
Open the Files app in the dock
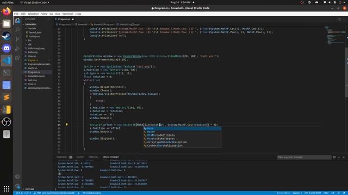coord(7,24)
